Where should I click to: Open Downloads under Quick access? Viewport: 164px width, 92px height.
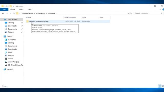(x=12, y=26)
